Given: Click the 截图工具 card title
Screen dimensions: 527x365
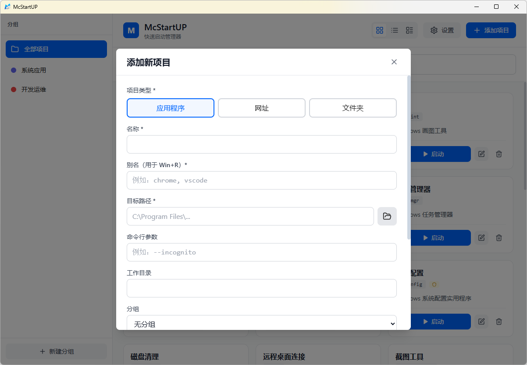Looking at the screenshot, I should 409,357.
